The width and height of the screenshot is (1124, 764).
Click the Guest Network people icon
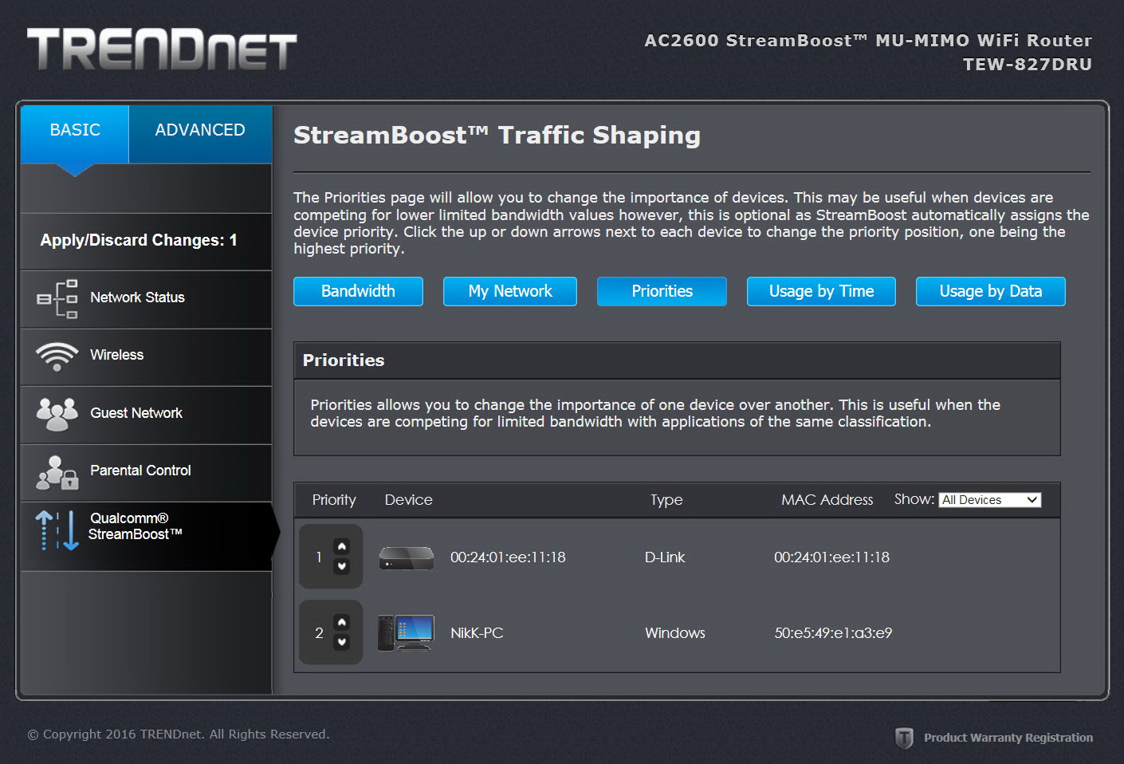click(57, 414)
